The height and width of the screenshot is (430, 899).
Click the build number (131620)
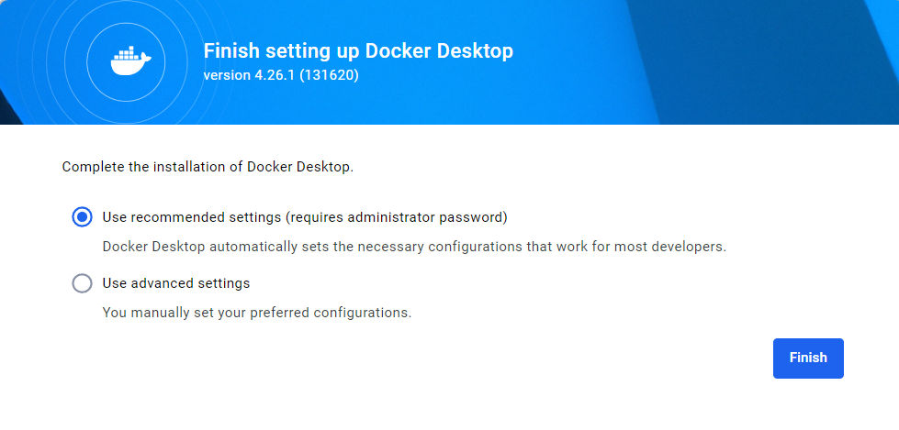(x=329, y=75)
